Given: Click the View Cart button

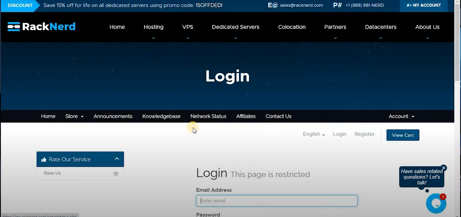Looking at the screenshot, I should click(x=403, y=135).
